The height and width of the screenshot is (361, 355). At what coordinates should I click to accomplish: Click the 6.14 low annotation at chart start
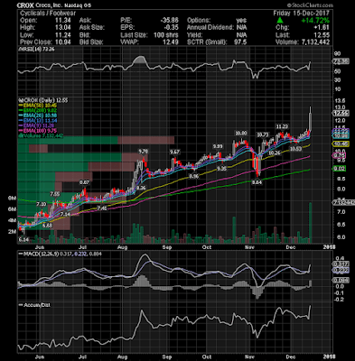pyautogui.click(x=23, y=239)
